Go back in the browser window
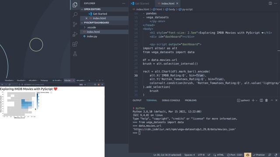This screenshot has height=157, width=280. [x=2, y=85]
